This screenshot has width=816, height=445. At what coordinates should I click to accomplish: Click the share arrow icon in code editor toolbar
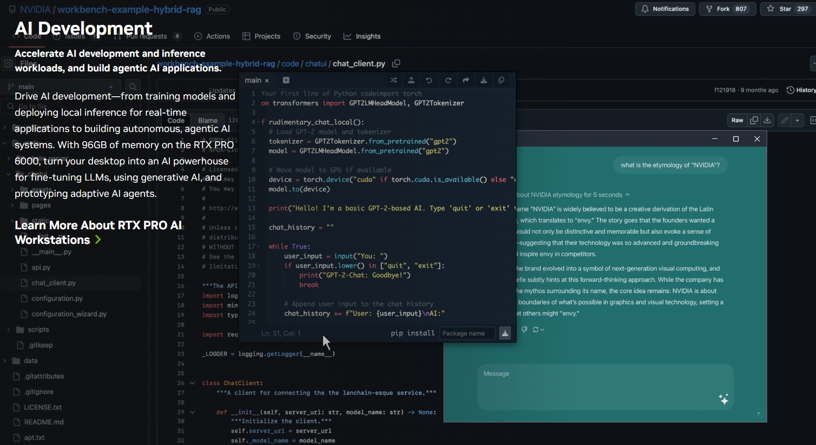tap(466, 80)
